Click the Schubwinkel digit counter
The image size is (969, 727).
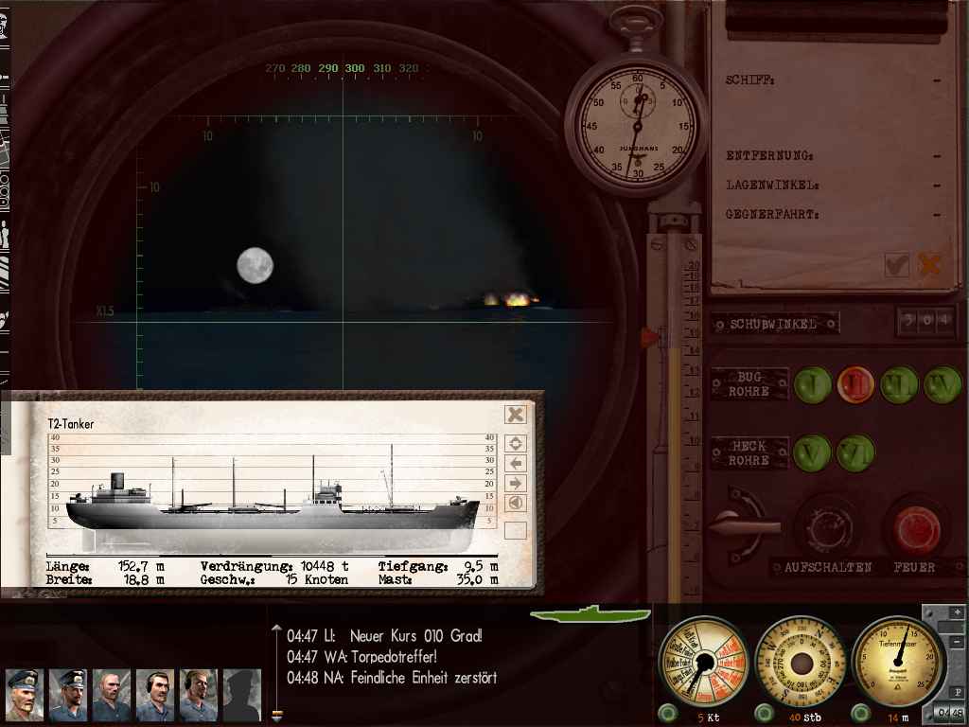[925, 320]
